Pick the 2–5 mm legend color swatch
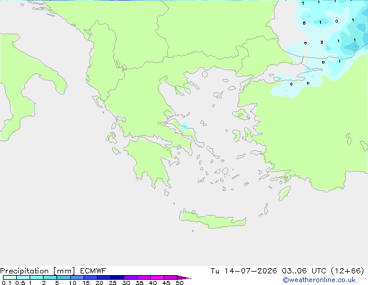 (x=50, y=277)
